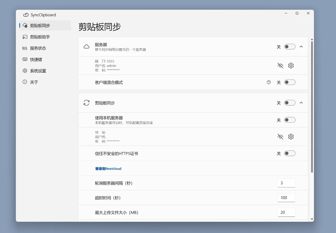Viewport: 336px width, 233px height.
Task: Click the 登录到Nextcloud link
Action: [108, 169]
